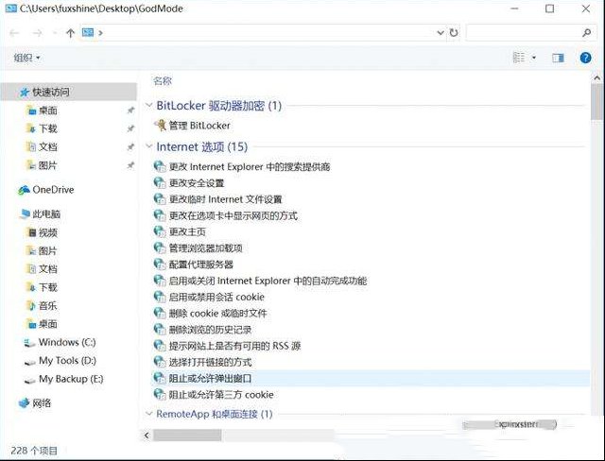Select 阻止或允许第三方 cookie item text

coord(221,395)
